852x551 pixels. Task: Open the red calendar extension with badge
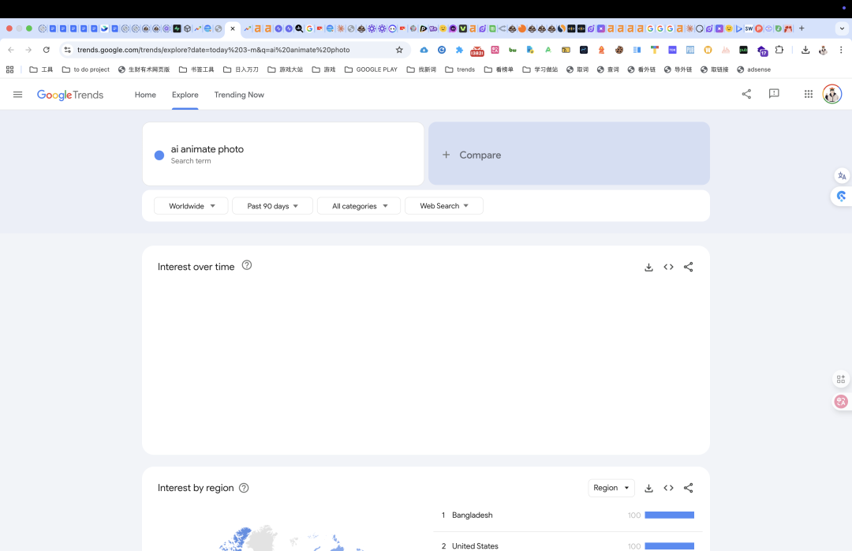476,51
